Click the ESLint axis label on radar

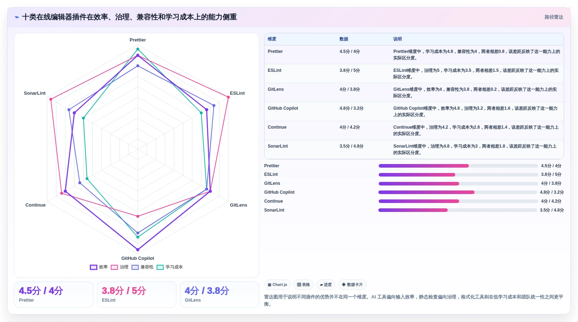coord(237,93)
